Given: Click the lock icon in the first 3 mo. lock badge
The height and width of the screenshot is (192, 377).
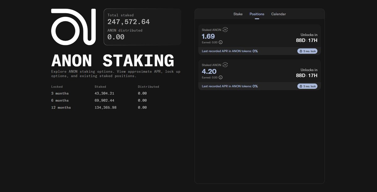Looking at the screenshot, I should click(x=301, y=51).
